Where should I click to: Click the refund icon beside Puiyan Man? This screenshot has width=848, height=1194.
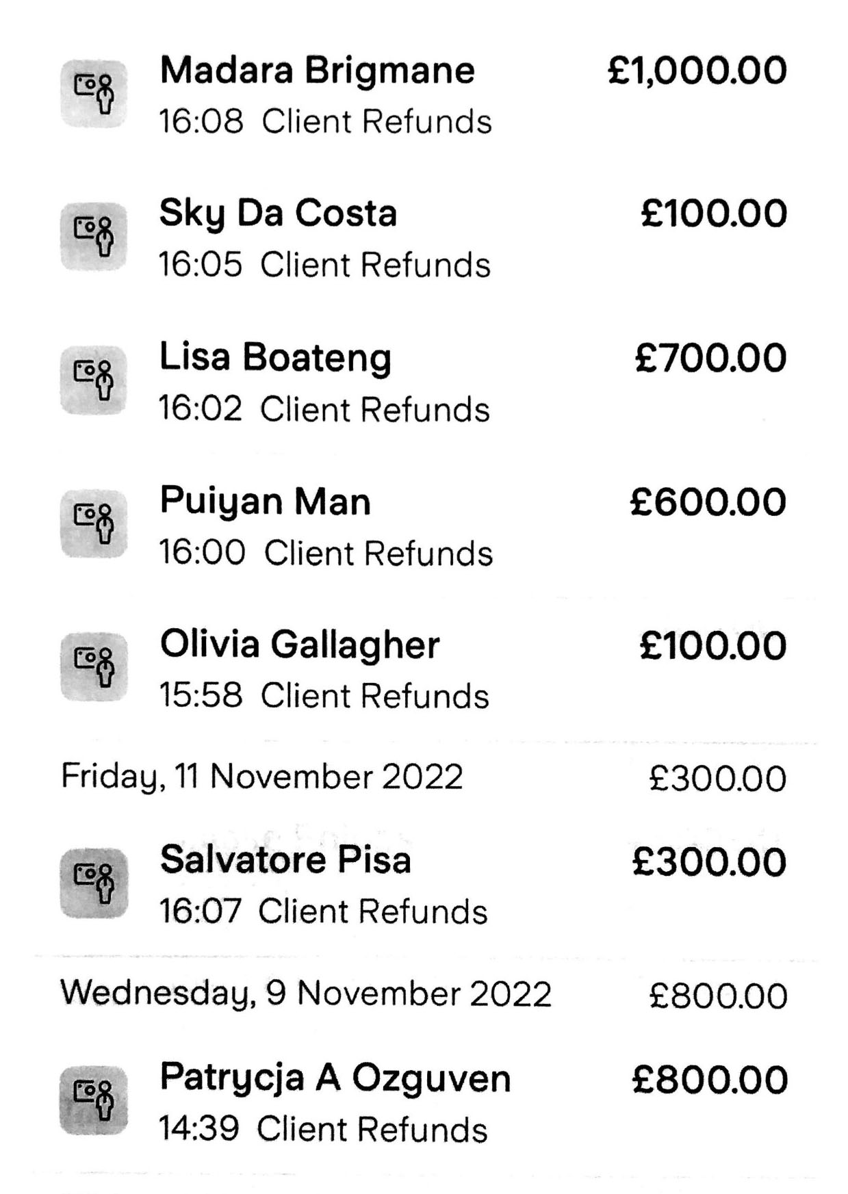[x=94, y=524]
